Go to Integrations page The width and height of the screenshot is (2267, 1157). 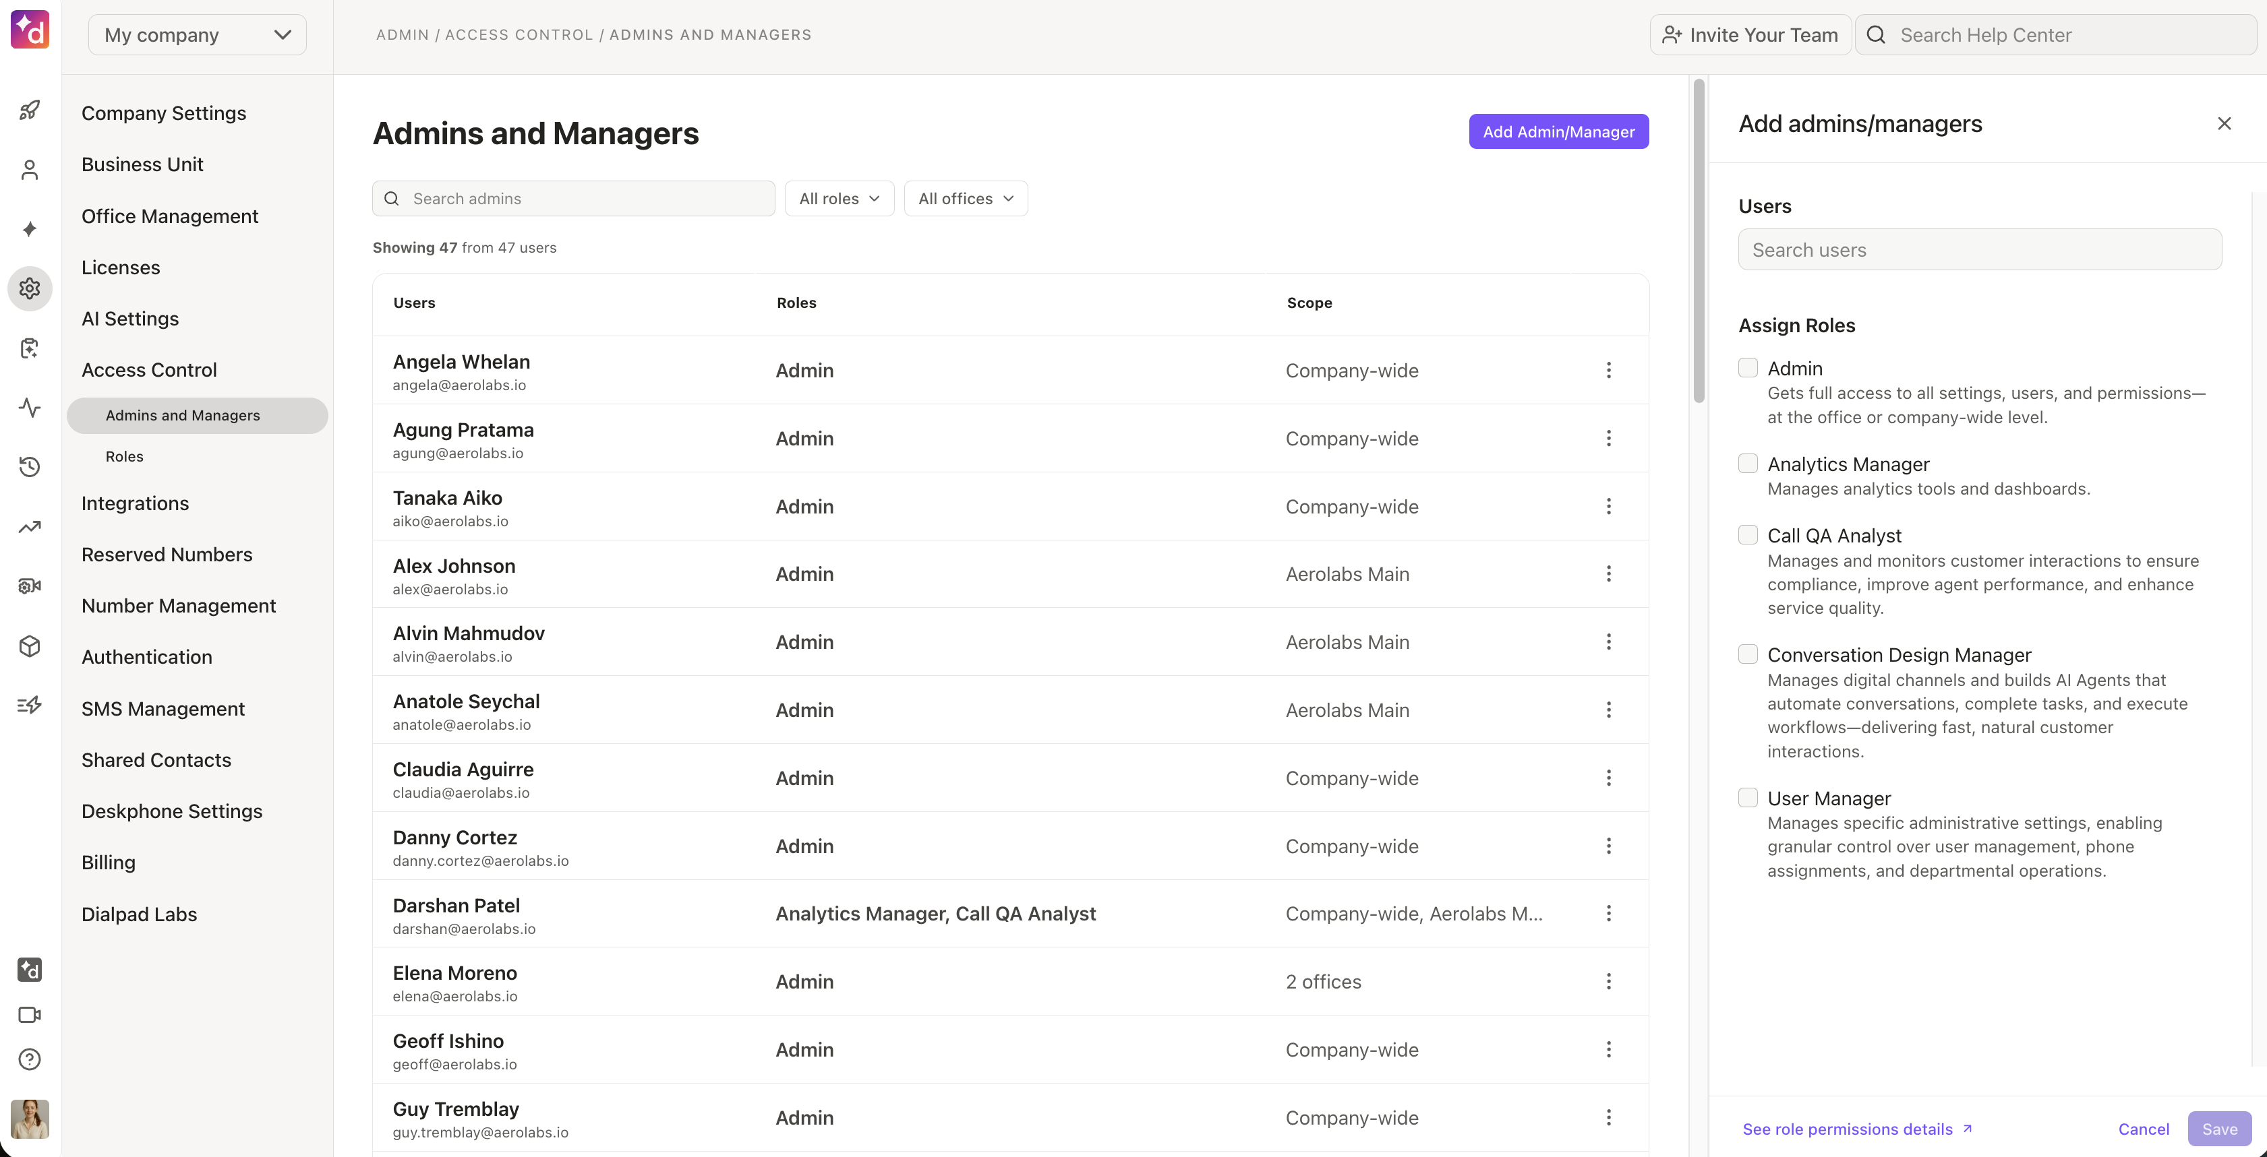135,504
